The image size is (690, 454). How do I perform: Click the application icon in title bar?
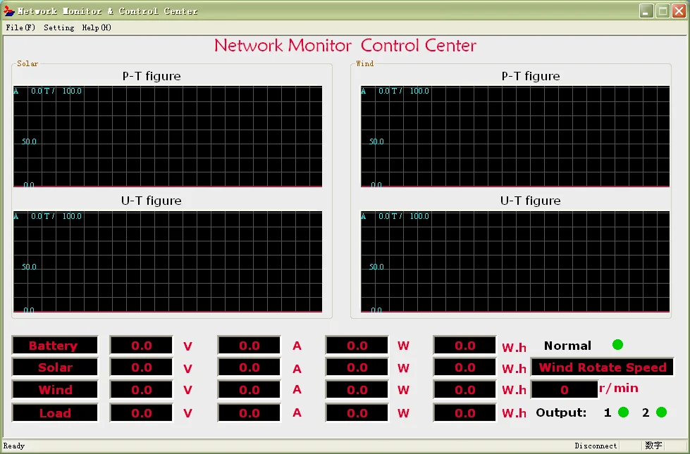pos(9,11)
